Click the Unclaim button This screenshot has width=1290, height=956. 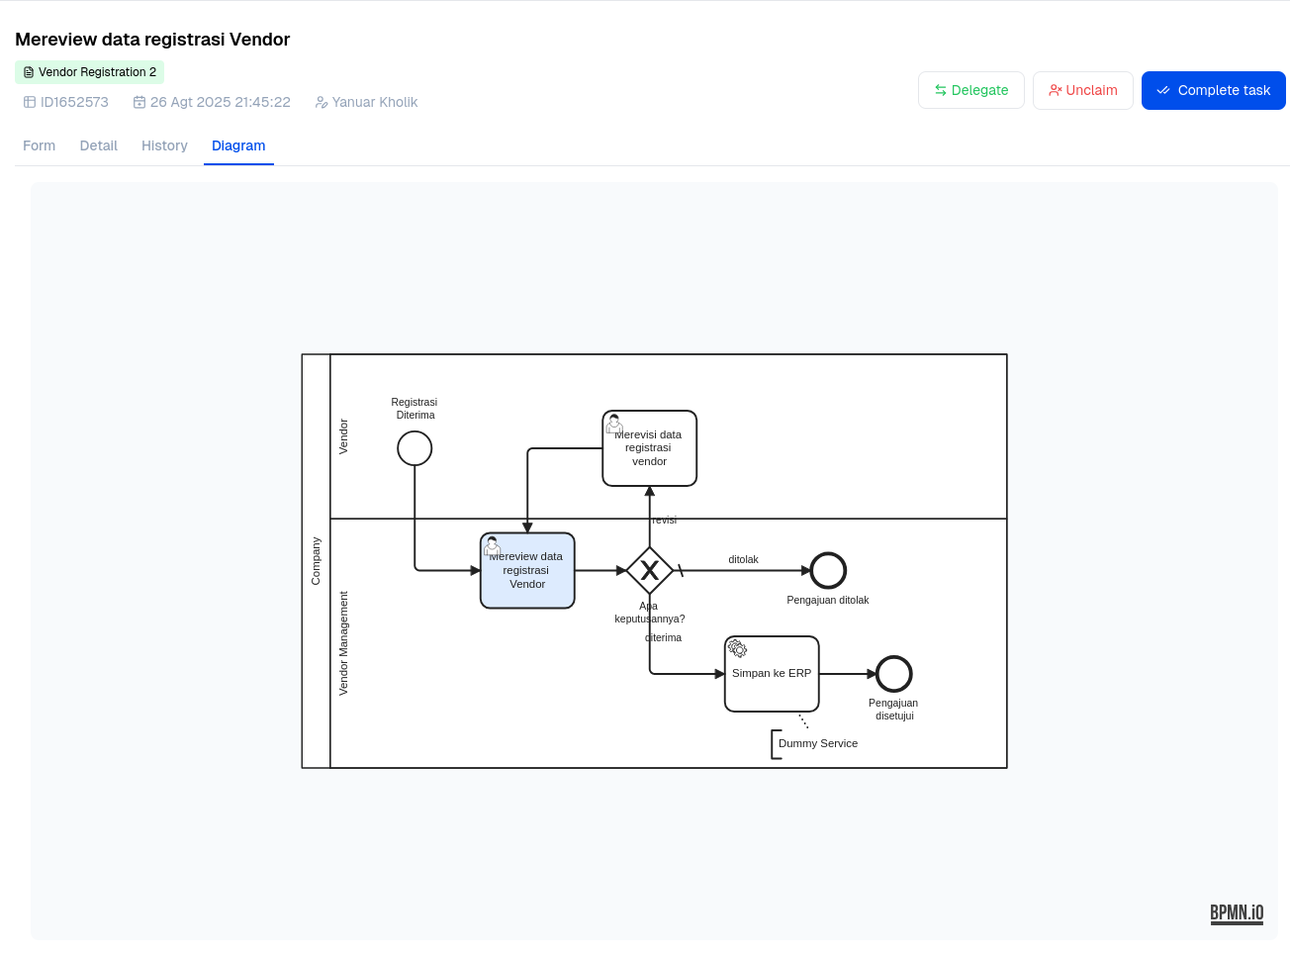tap(1083, 90)
